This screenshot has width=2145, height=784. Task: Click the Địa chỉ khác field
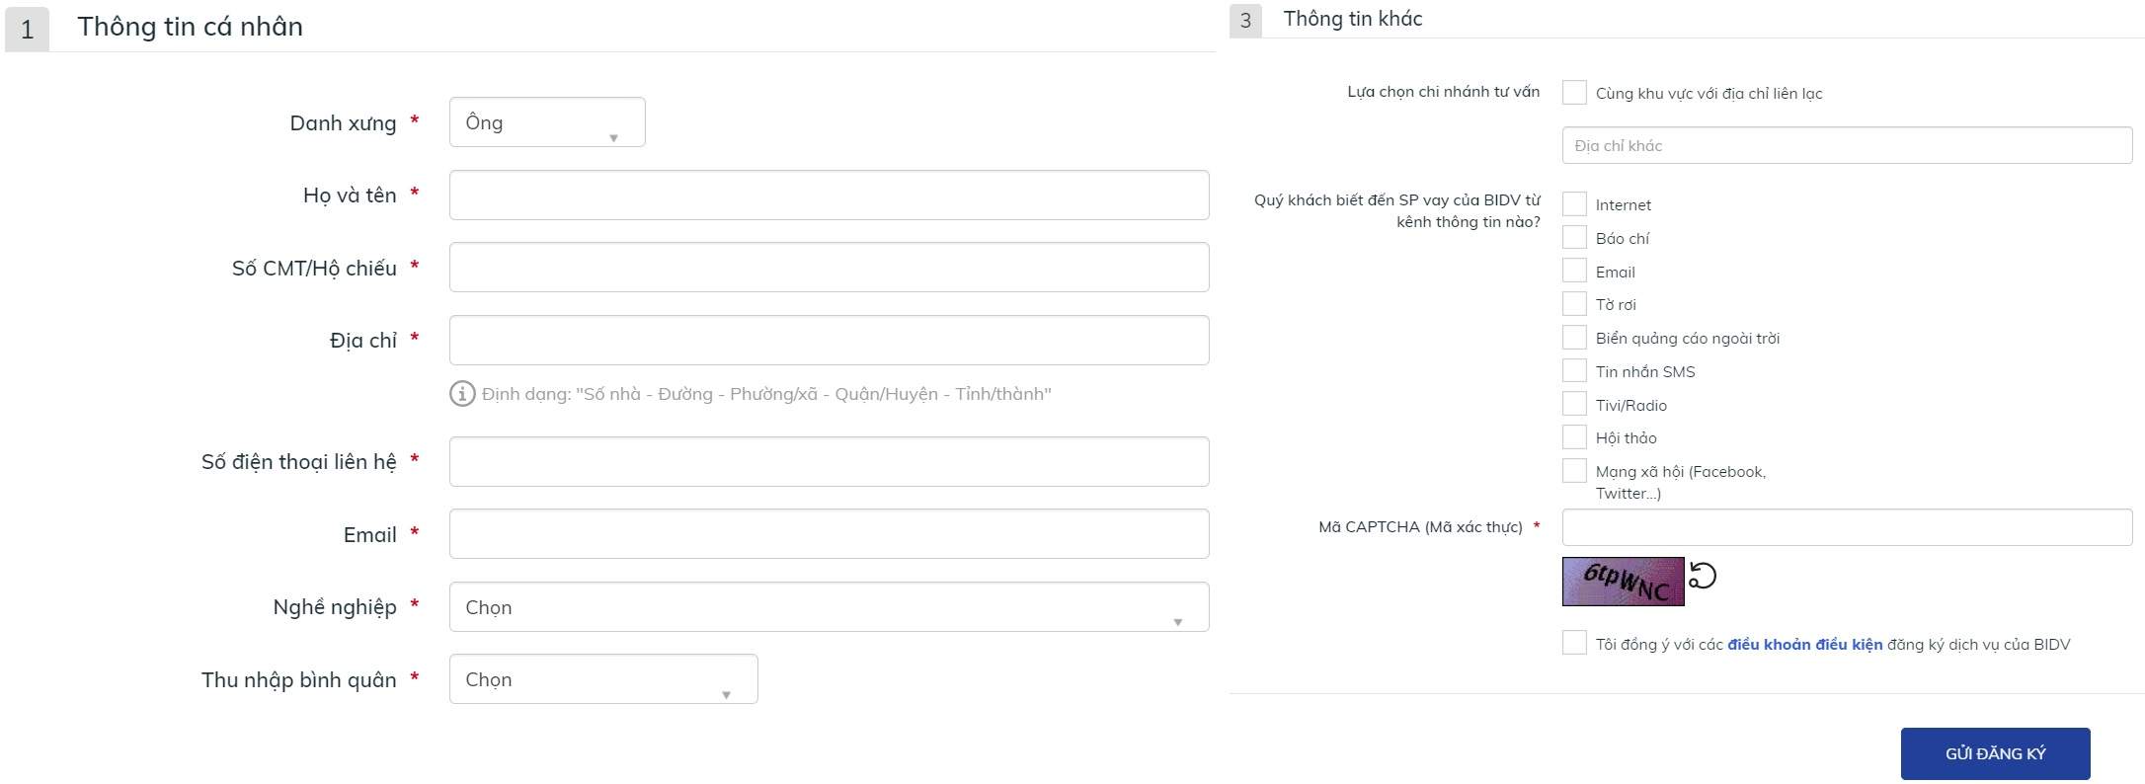pos(1847,145)
